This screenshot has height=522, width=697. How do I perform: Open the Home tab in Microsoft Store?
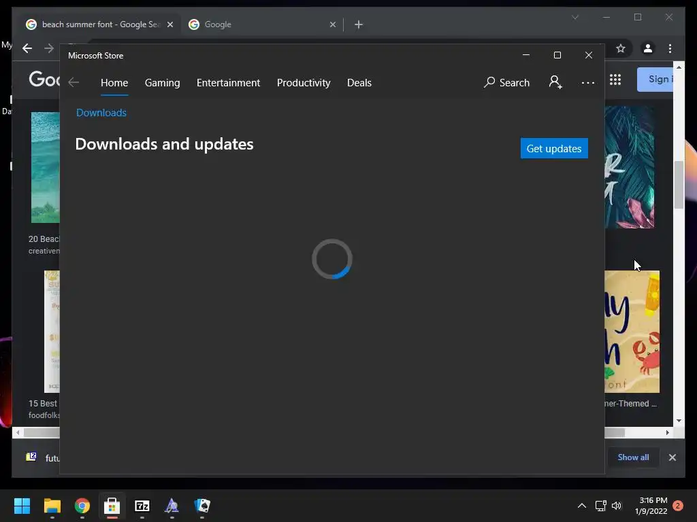(114, 83)
